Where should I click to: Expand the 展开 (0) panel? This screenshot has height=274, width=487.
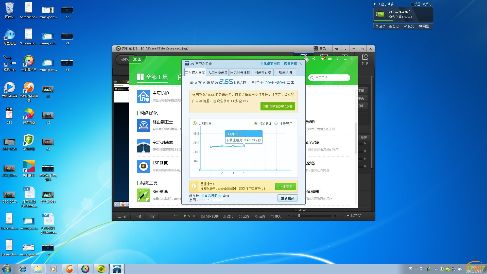click(x=354, y=216)
